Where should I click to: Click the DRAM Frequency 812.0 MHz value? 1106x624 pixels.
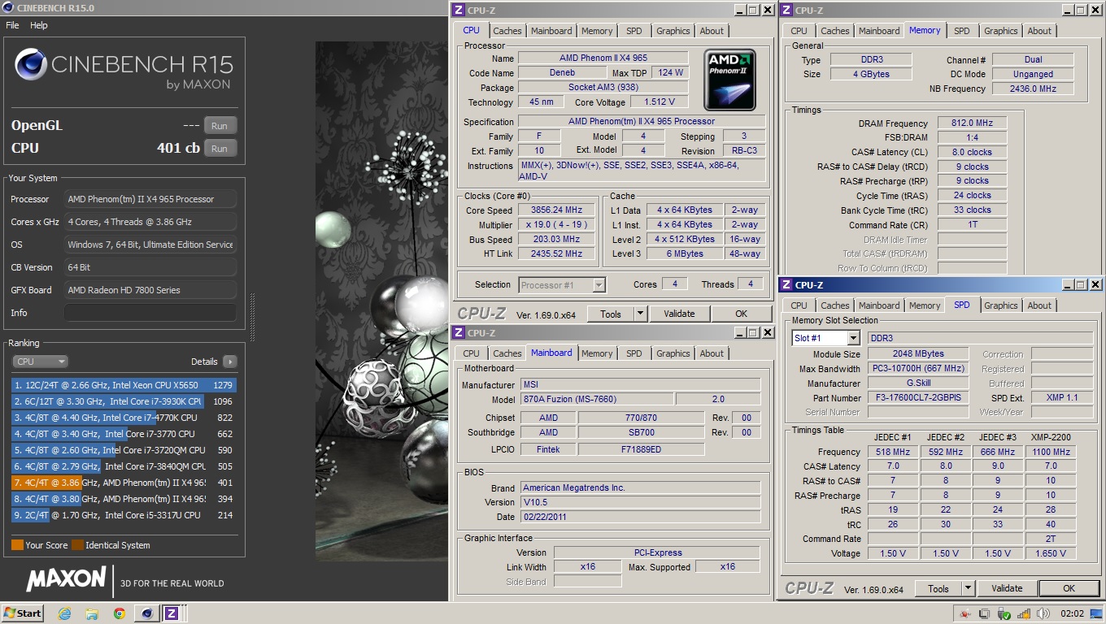[972, 123]
